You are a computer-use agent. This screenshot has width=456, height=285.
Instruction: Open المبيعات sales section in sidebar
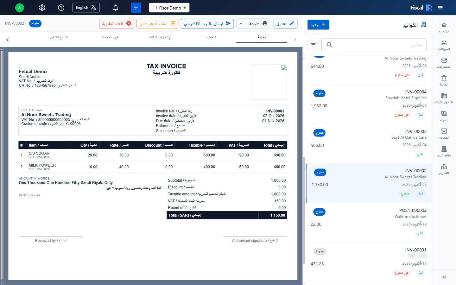[x=444, y=45]
